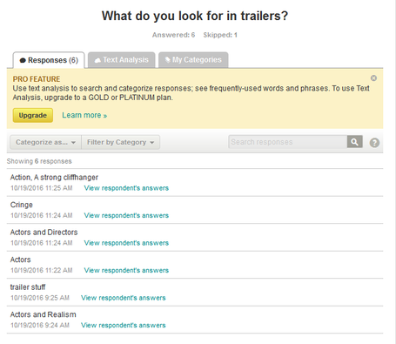Select the 'trailer stuff' response text

(28, 287)
